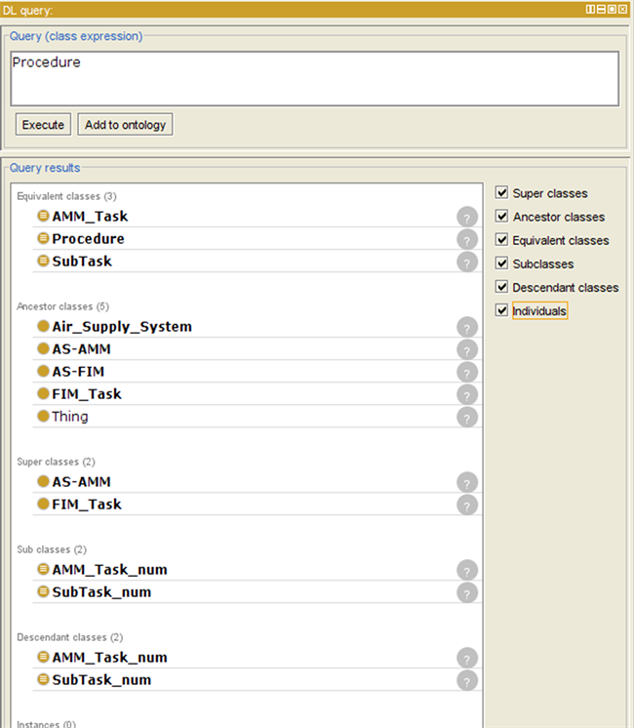Click the class icon of AMM_Task
The height and width of the screenshot is (728, 634).
[x=43, y=217]
